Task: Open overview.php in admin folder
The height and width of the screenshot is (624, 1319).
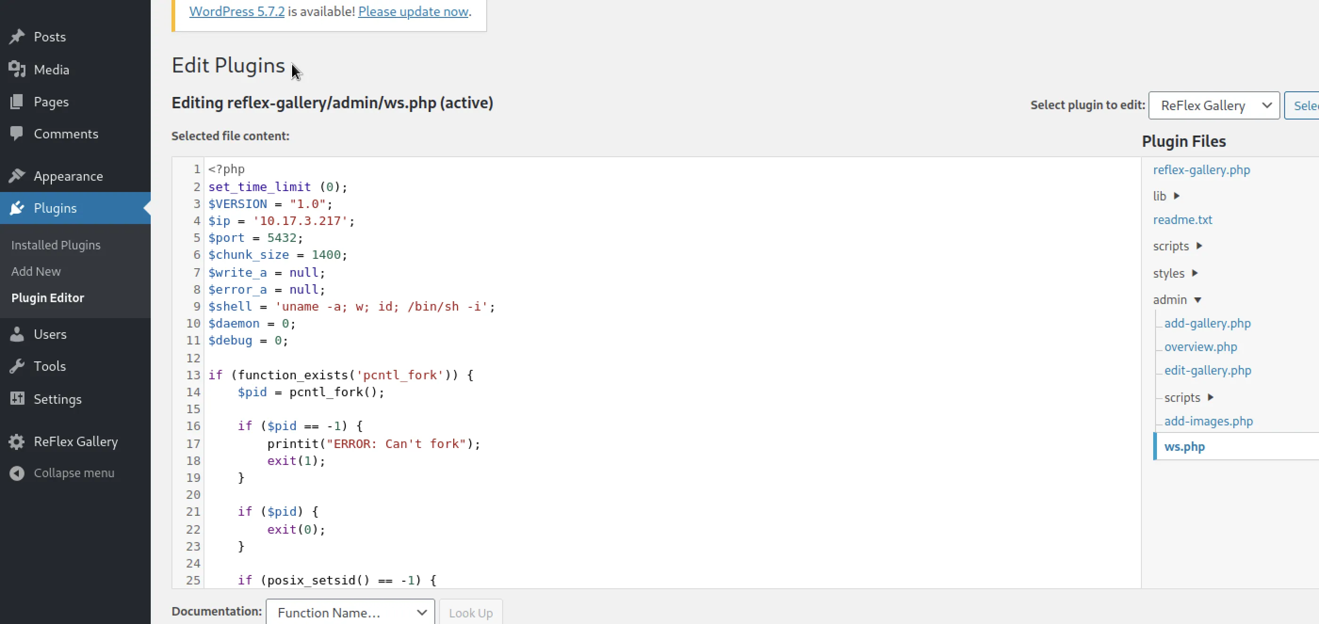Action: point(1200,347)
